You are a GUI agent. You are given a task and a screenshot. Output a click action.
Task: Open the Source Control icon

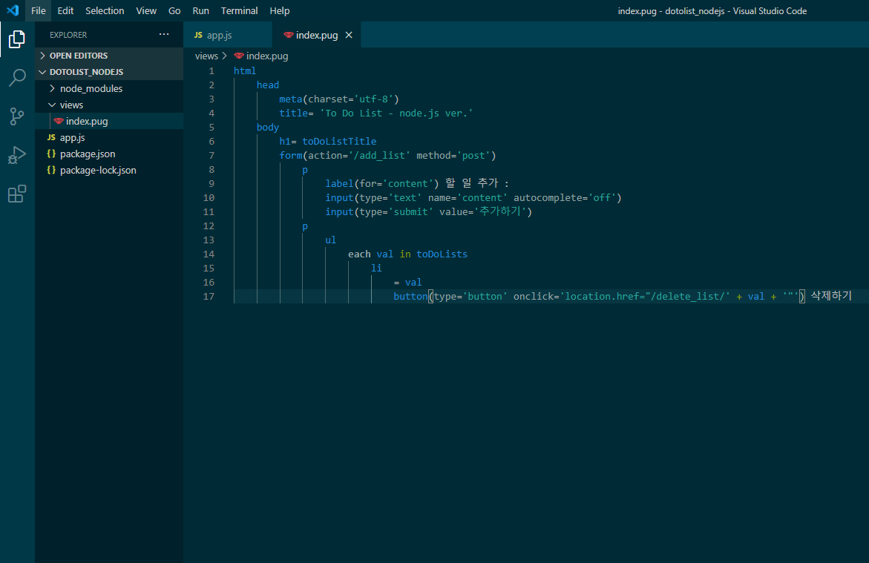click(x=16, y=116)
